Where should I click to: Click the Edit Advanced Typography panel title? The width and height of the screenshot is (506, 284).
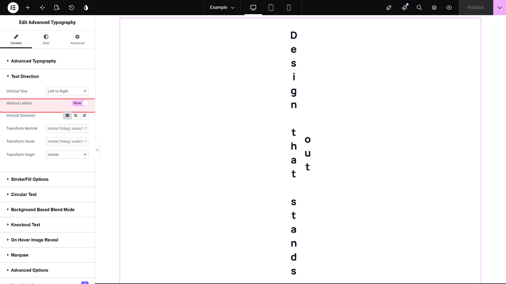click(48, 22)
